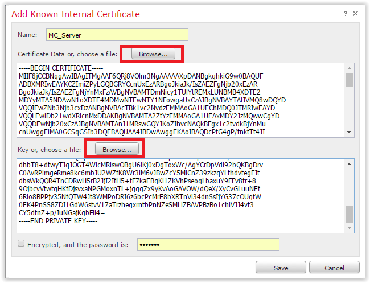Click the certificate box scrollbar thumb
Viewport: 370px width, 283px height.
349,80
